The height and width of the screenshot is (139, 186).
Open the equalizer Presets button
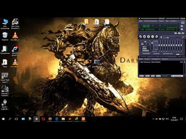(145, 51)
